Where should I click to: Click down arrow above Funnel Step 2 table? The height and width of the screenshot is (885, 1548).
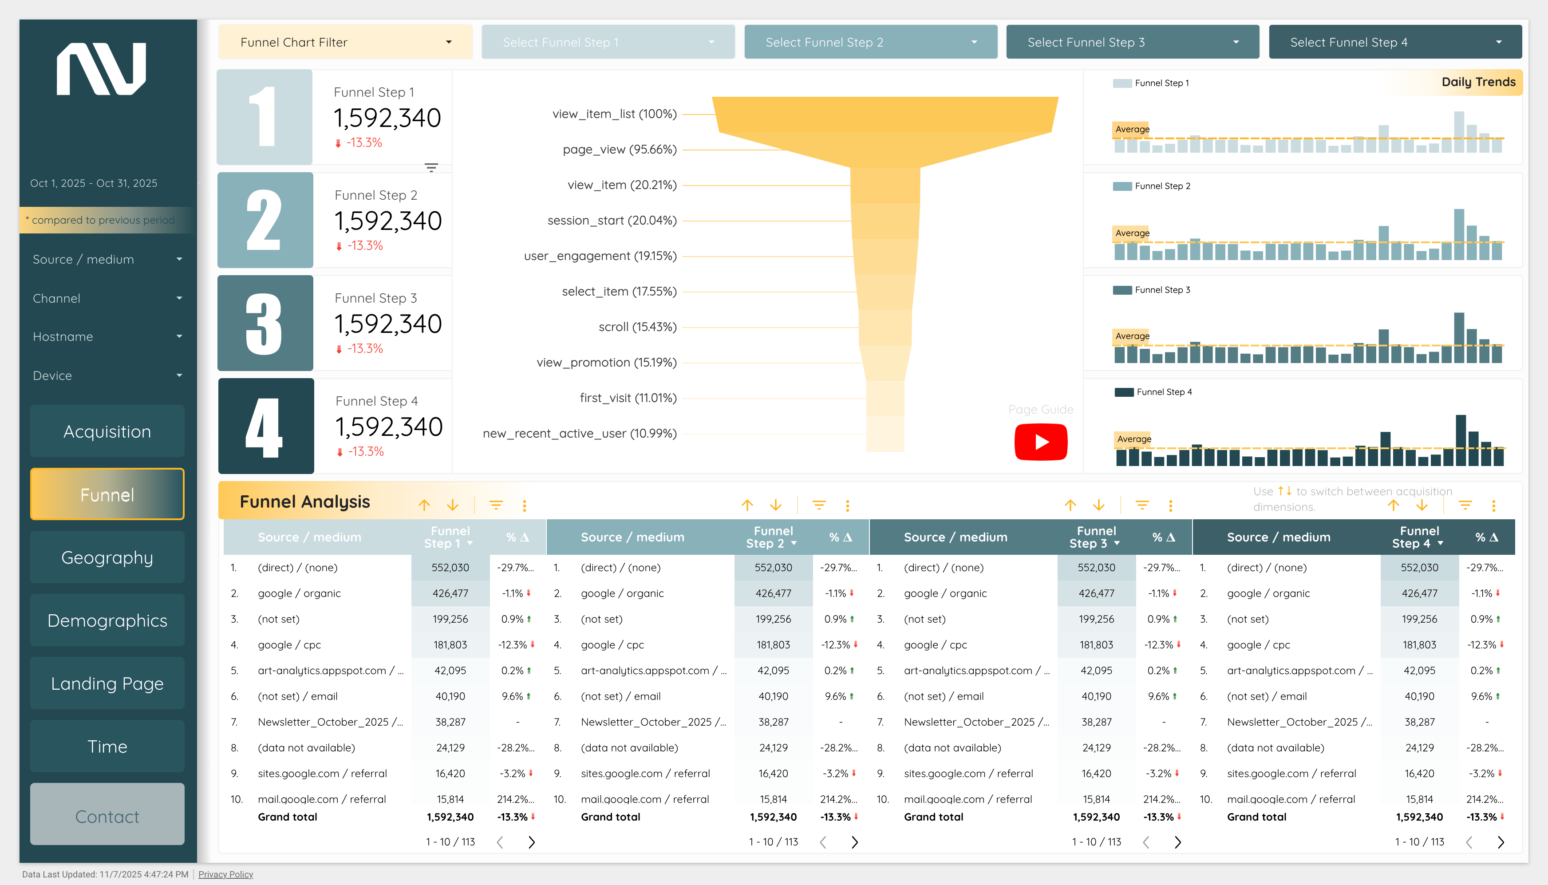tap(775, 505)
